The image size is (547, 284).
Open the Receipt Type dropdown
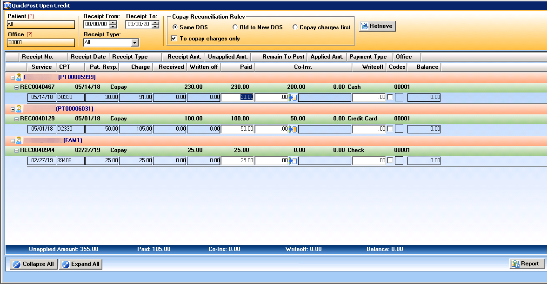[135, 42]
